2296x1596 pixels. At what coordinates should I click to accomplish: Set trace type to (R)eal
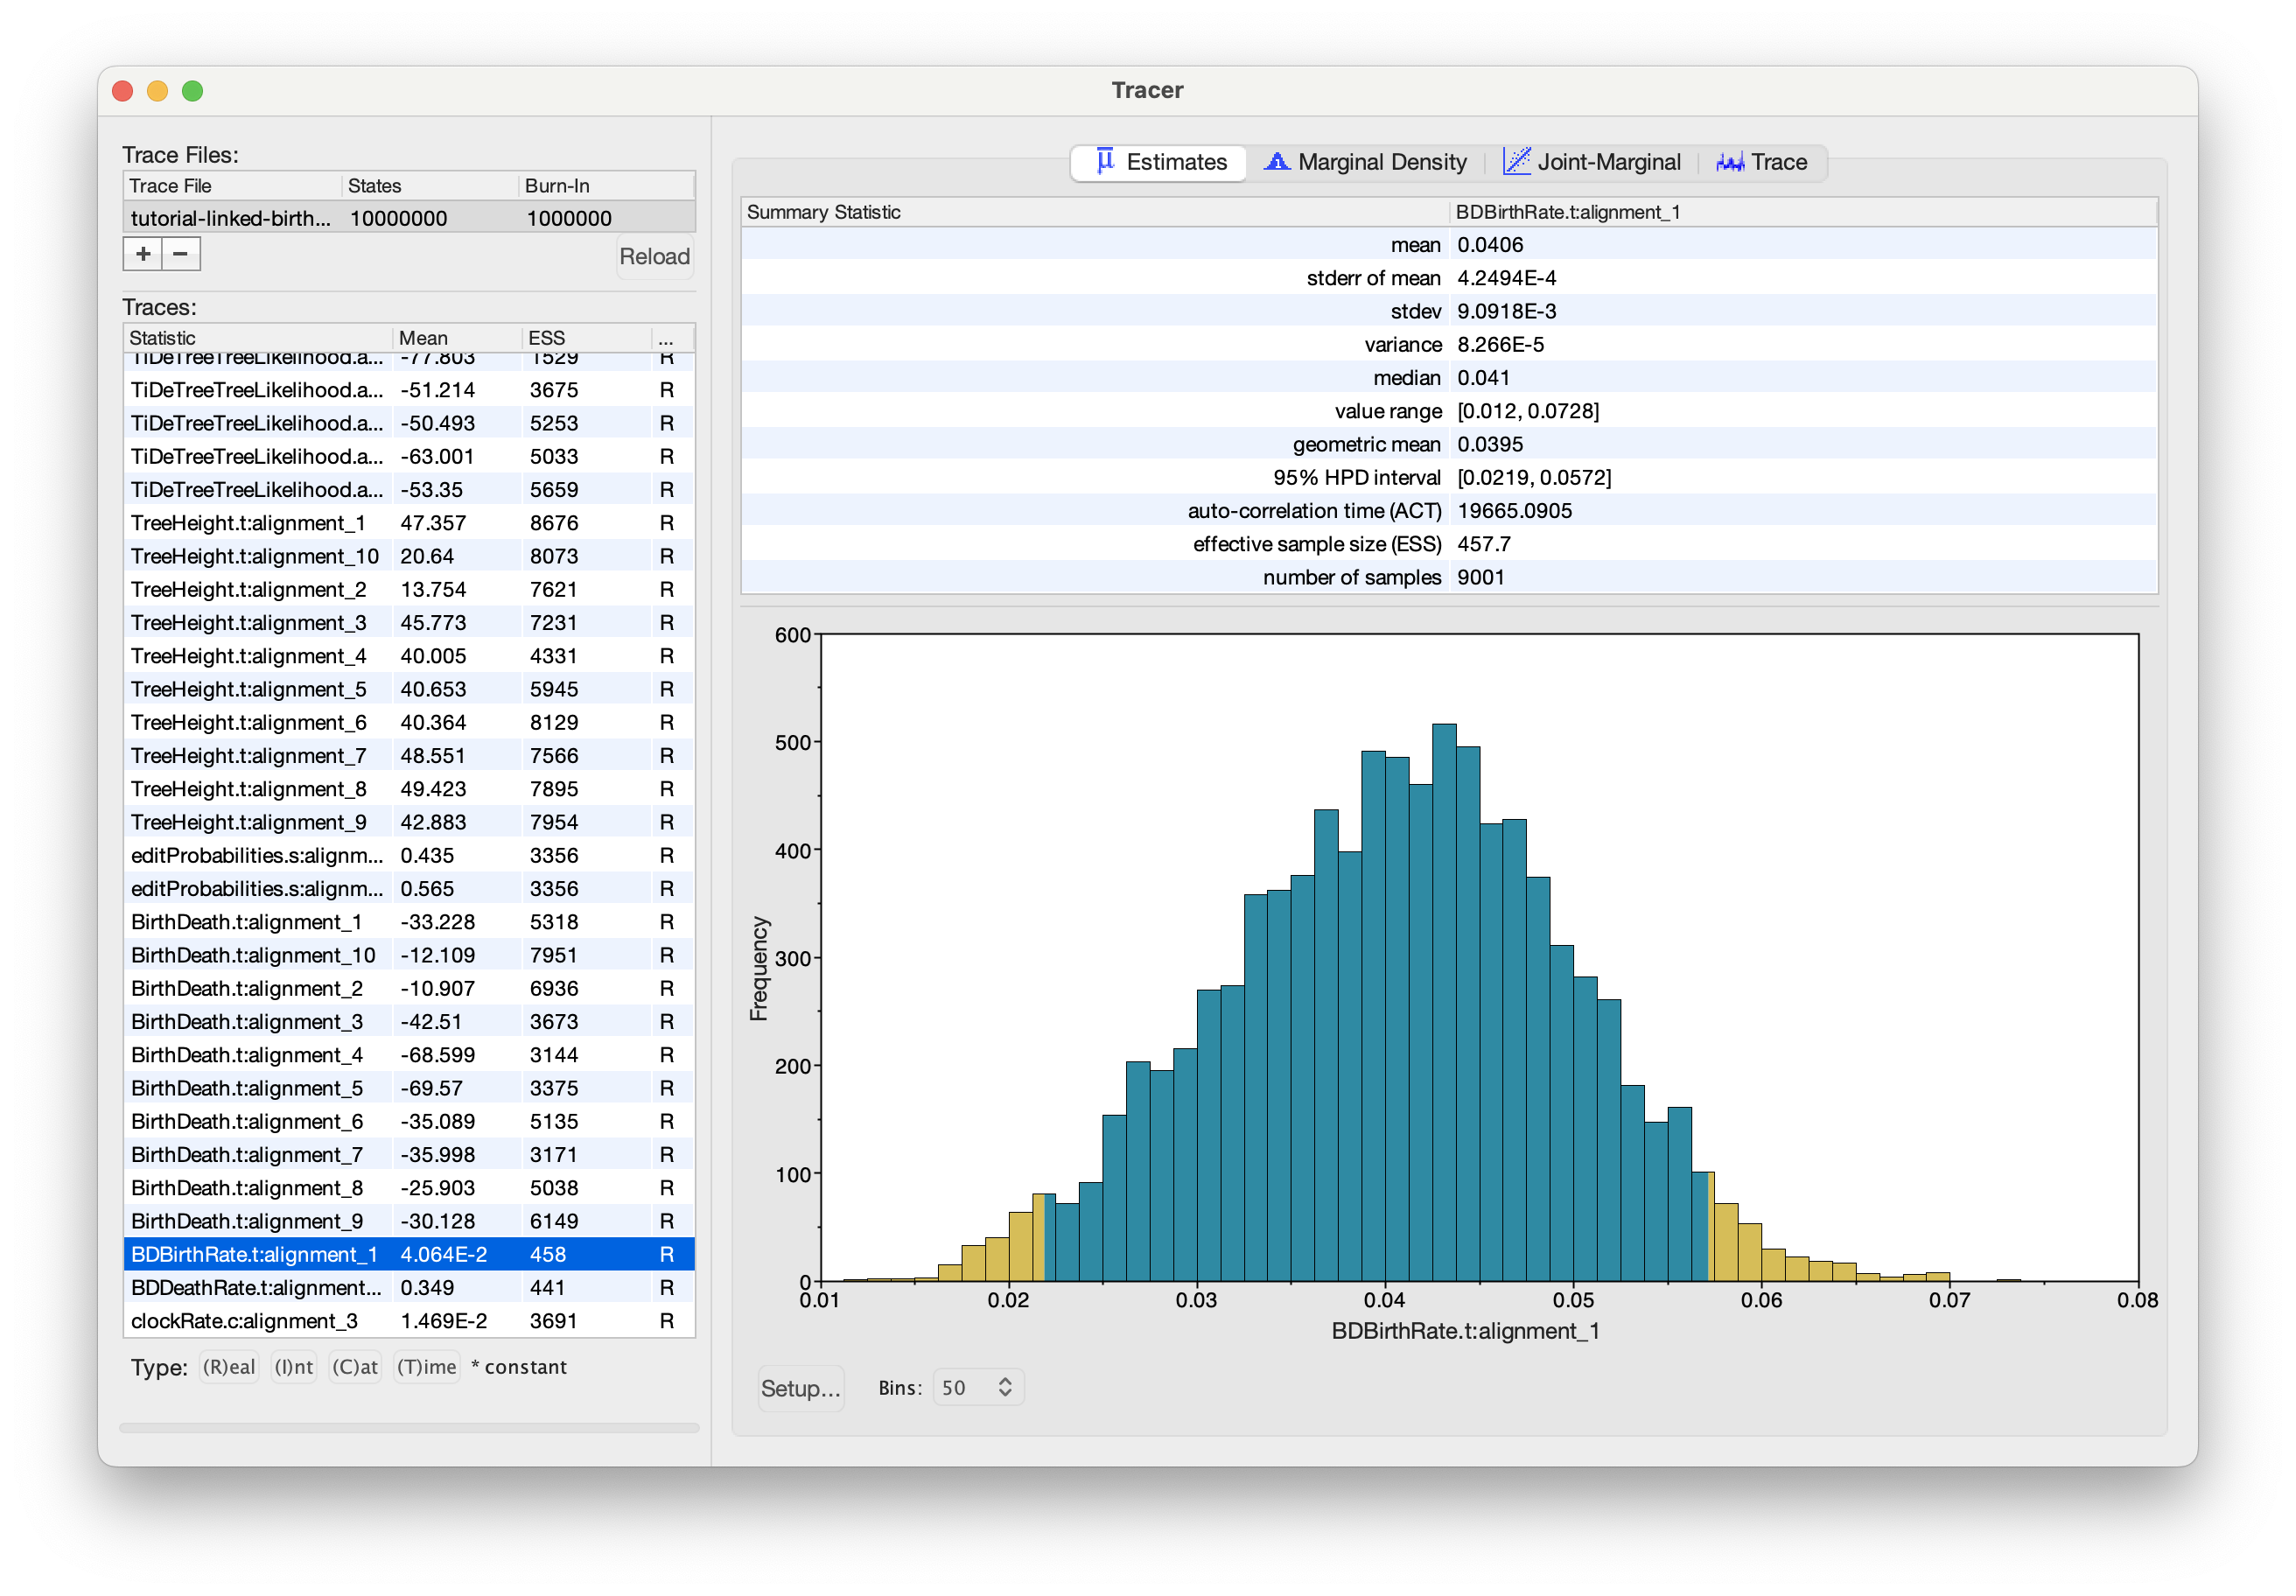click(x=229, y=1367)
